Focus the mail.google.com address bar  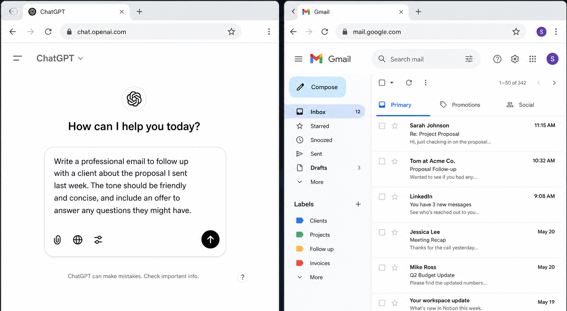pos(431,32)
